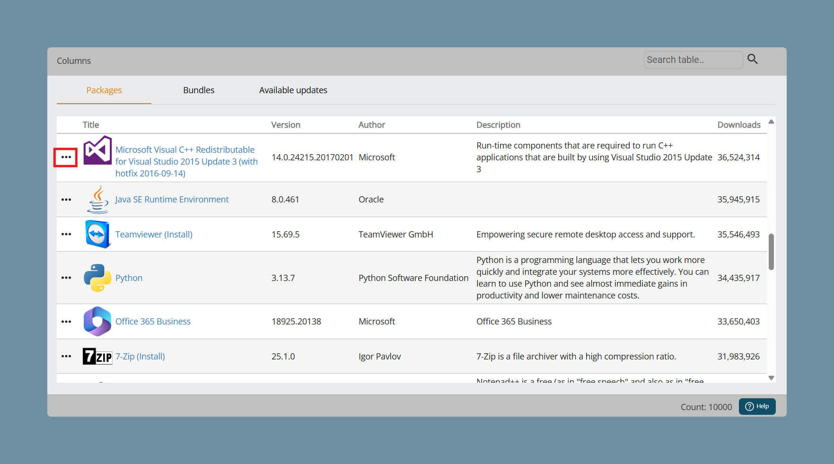Click the Help button
This screenshot has height=464, width=834.
757,406
